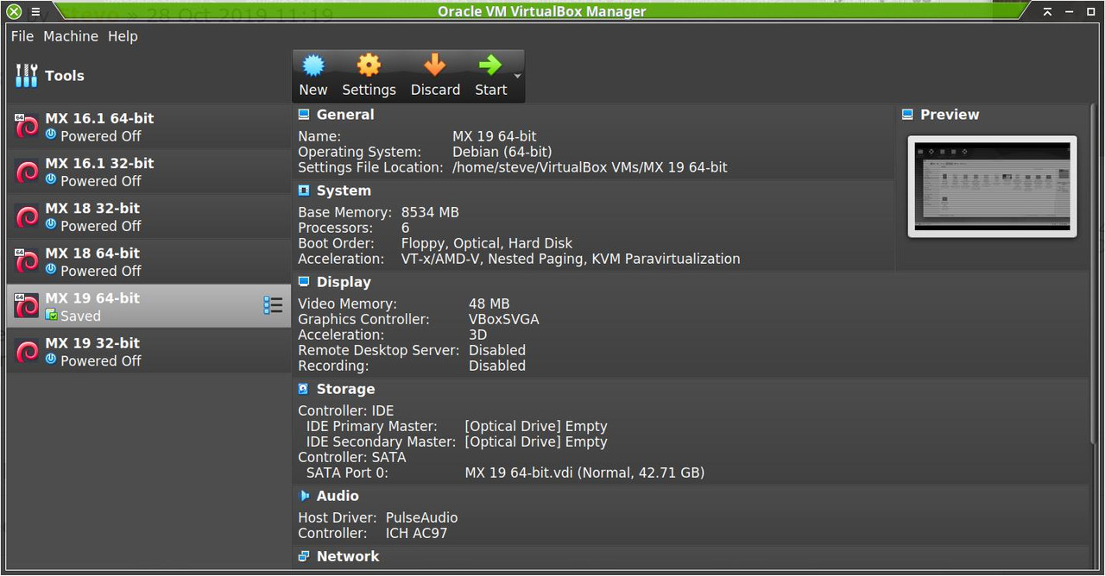Click the Network section icon

304,556
